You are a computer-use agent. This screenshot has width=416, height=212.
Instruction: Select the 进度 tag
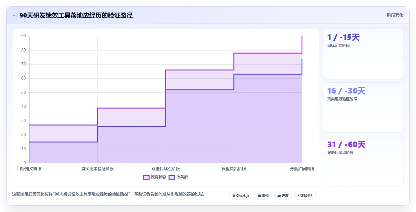click(283, 195)
